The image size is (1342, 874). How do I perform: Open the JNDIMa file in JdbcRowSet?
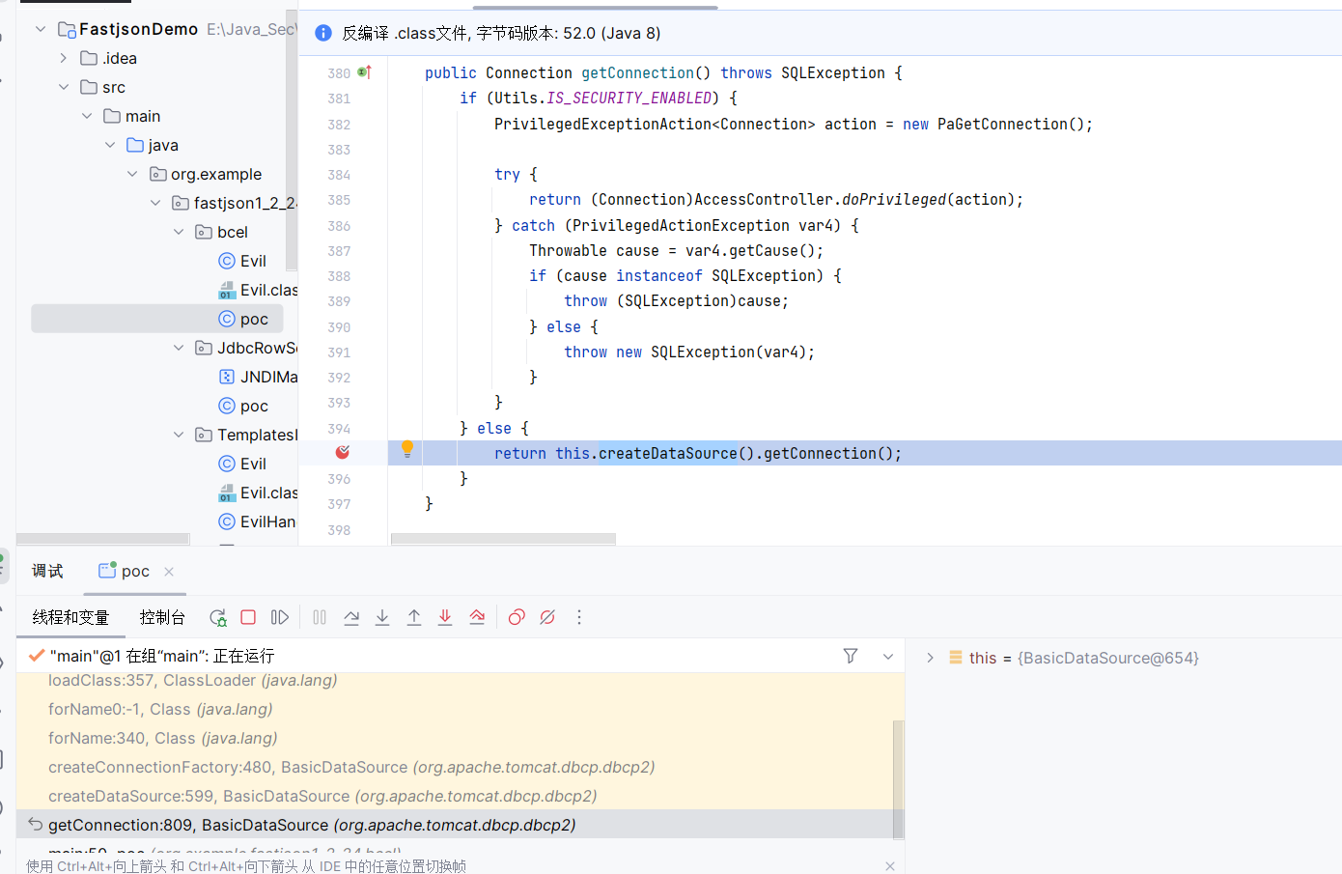tap(259, 377)
